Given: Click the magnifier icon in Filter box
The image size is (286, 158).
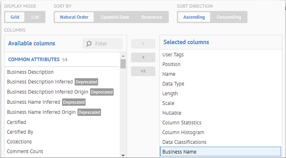Looking at the screenshot, I should point(89,44).
